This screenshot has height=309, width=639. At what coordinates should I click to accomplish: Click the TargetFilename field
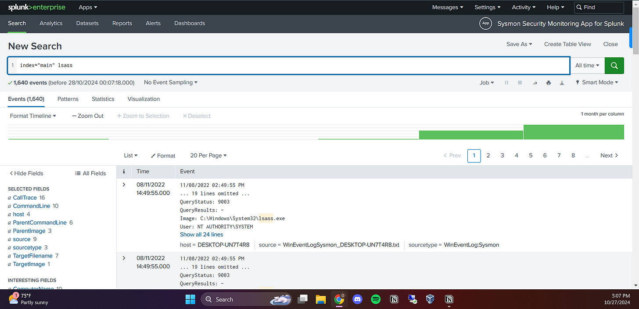pos(33,256)
